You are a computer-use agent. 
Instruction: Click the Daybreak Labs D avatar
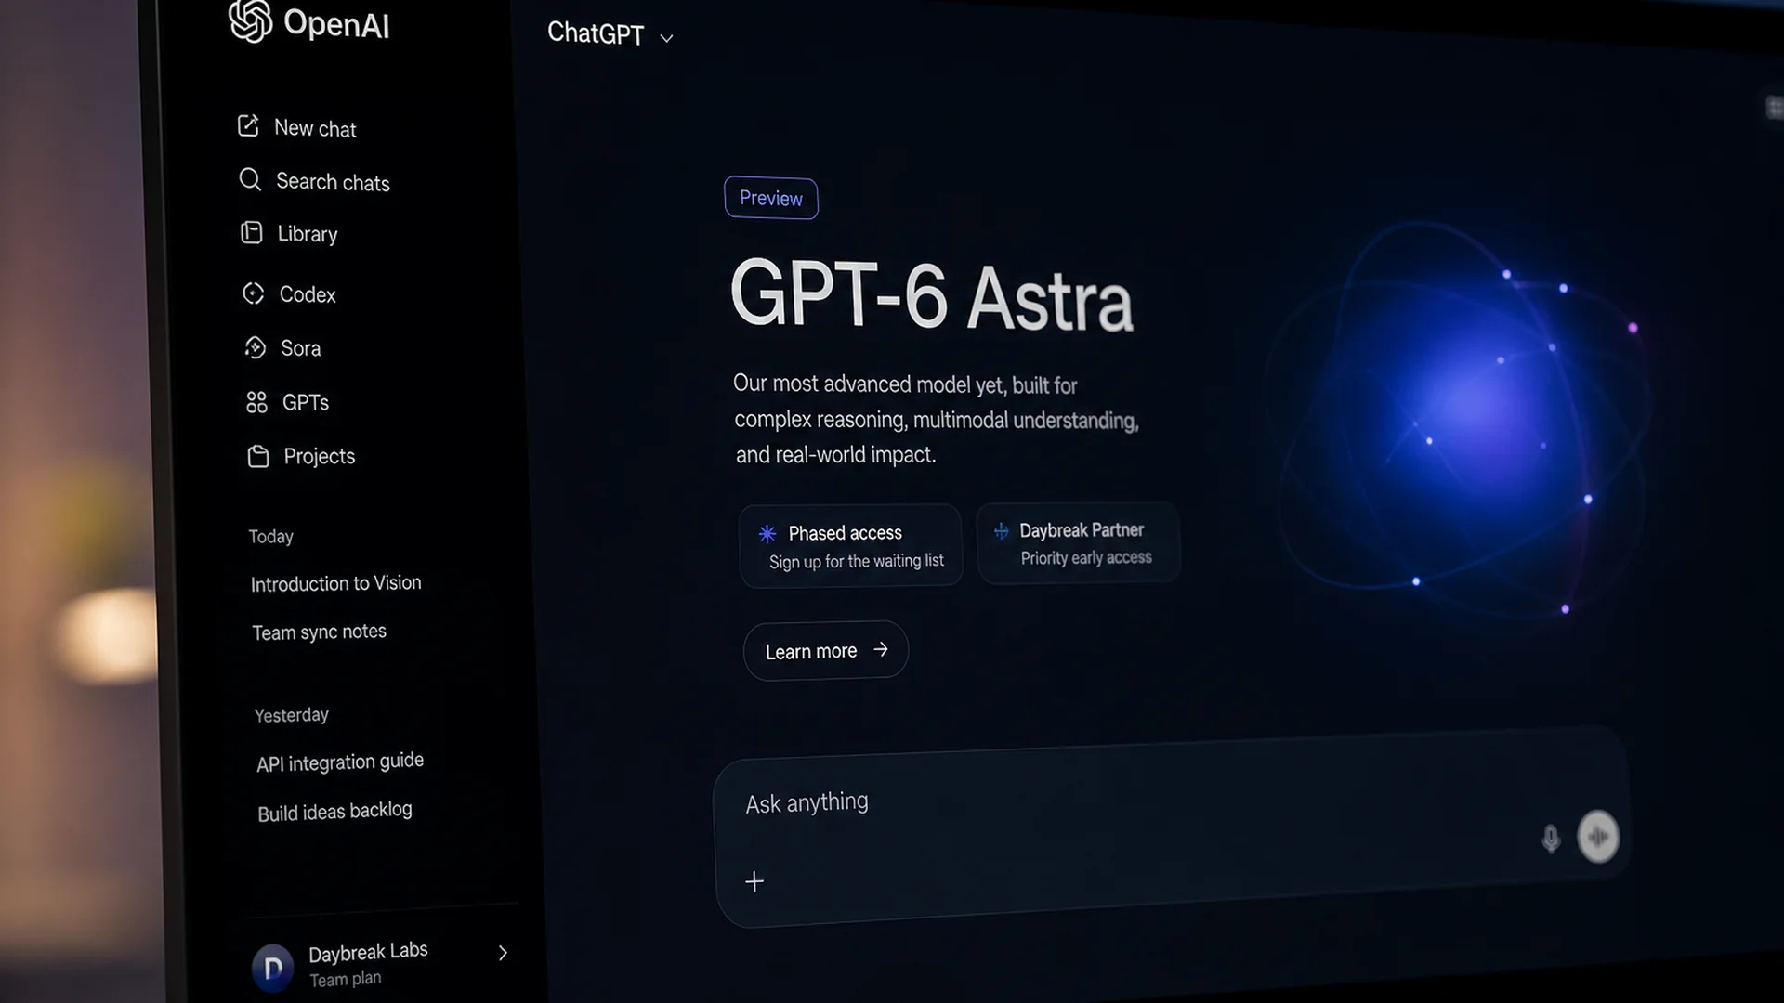click(x=273, y=969)
